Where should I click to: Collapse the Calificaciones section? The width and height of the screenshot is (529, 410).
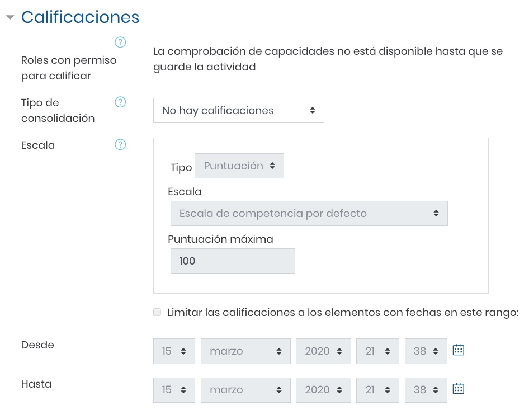tap(10, 17)
